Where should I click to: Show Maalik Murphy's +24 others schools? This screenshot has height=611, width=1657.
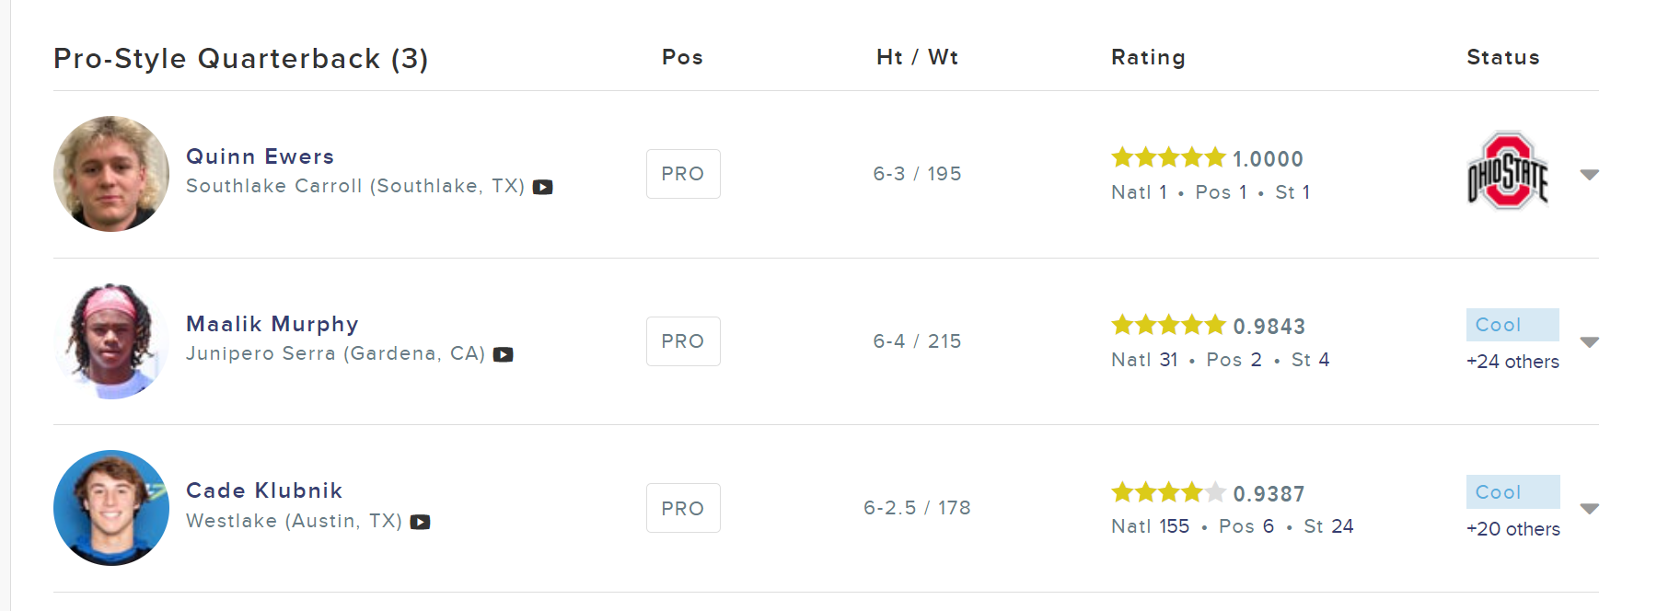pyautogui.click(x=1512, y=362)
